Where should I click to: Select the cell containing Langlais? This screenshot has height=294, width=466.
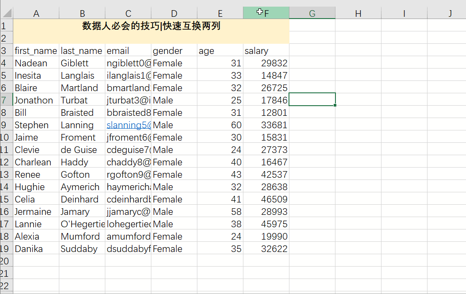[x=82, y=76]
